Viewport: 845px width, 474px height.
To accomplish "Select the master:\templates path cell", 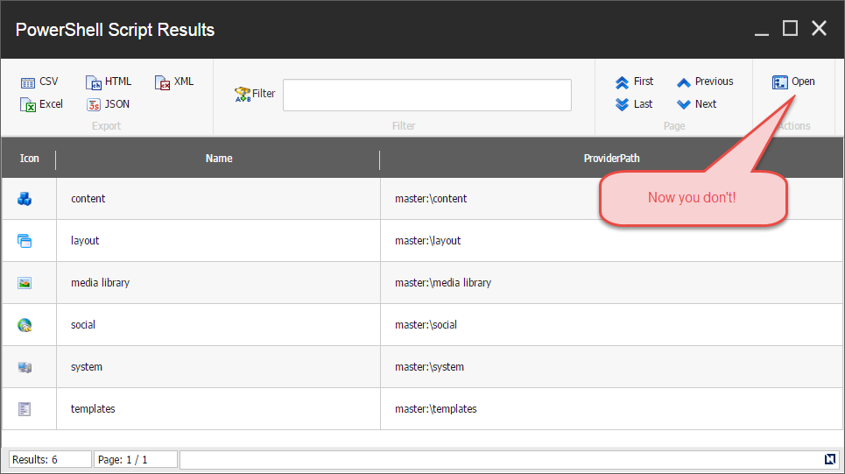I will [435, 409].
